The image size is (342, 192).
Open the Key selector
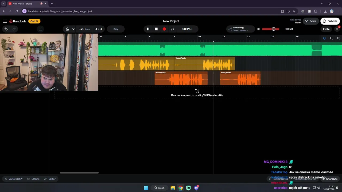tap(116, 29)
